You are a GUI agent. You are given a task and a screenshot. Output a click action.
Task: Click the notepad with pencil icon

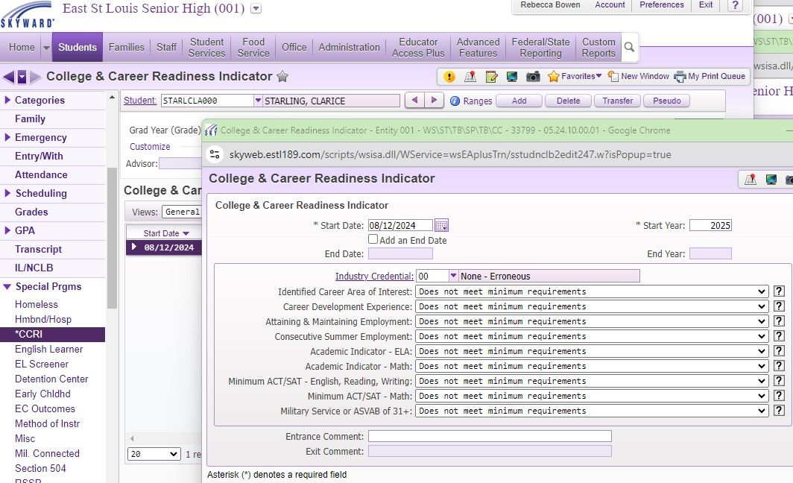point(491,76)
